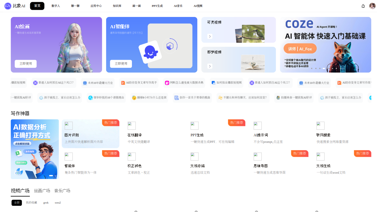Click the 睡够8小时为什么还是困 chip icon

click(134, 98)
